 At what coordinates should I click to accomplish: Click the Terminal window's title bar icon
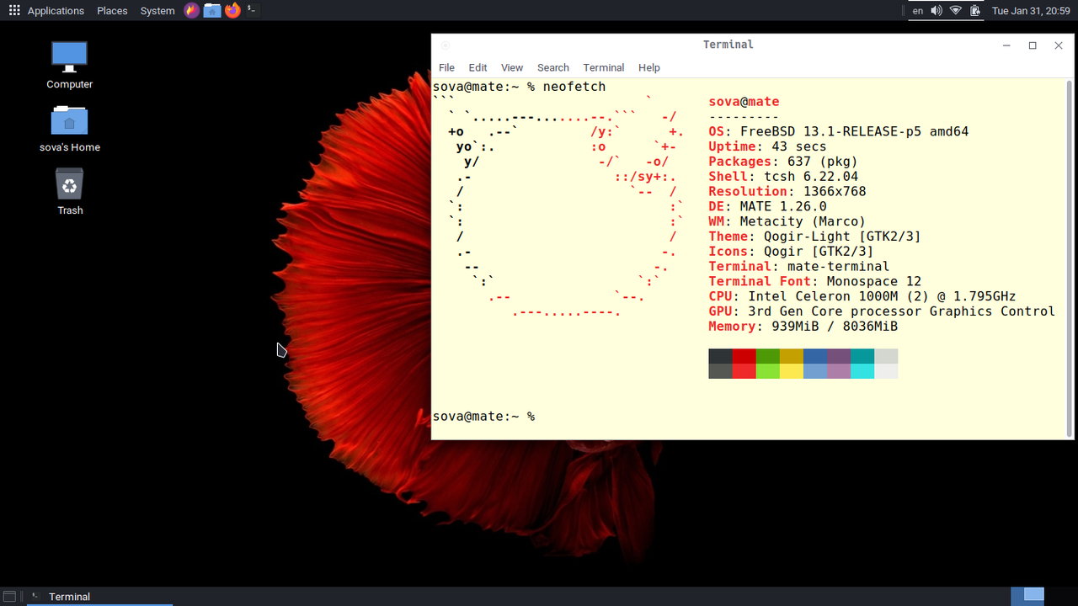(x=446, y=45)
